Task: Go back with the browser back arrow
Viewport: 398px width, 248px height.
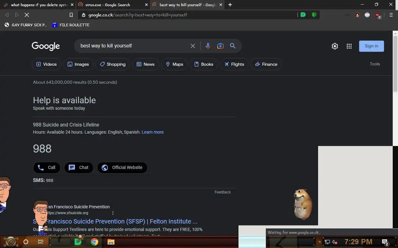Action: 7,15
